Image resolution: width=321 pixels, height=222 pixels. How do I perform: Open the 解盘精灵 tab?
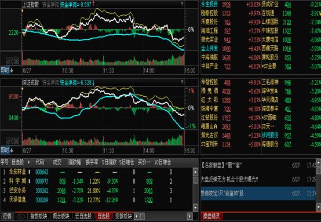click(x=211, y=216)
